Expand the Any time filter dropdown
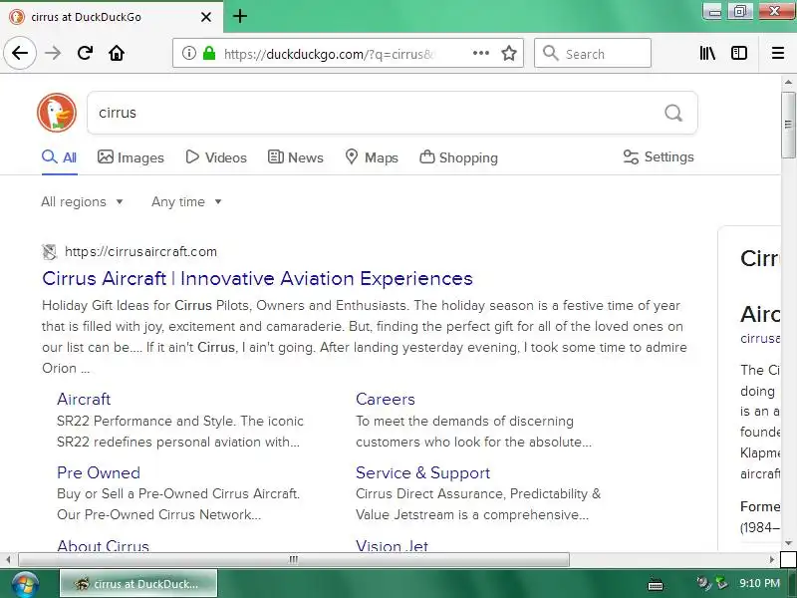Image resolution: width=797 pixels, height=598 pixels. [x=186, y=202]
